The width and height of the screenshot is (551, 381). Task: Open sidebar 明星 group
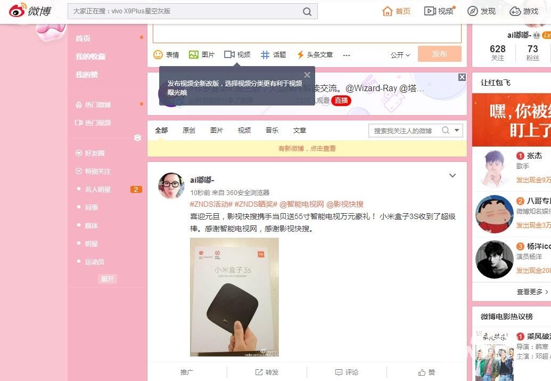(92, 244)
